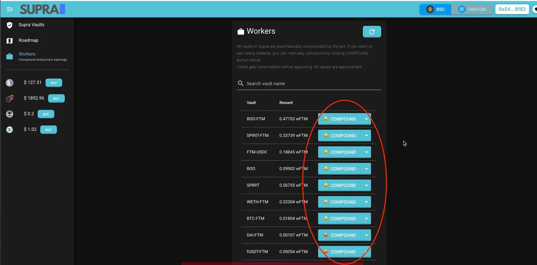Open the SPIRIT-FTM compound dropdown arrow
This screenshot has width=537, height=265.
[366, 136]
